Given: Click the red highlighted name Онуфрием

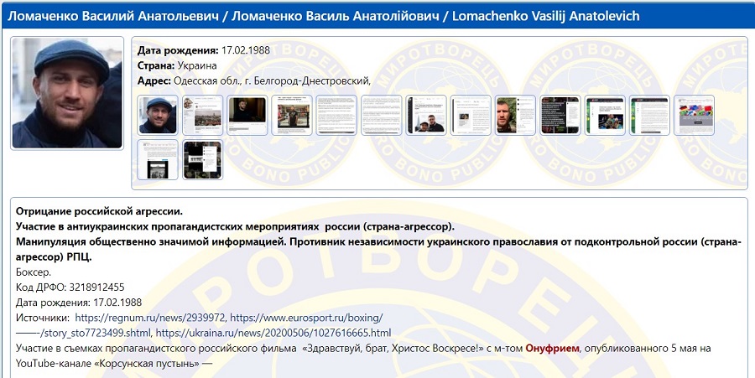Looking at the screenshot, I should point(552,348).
